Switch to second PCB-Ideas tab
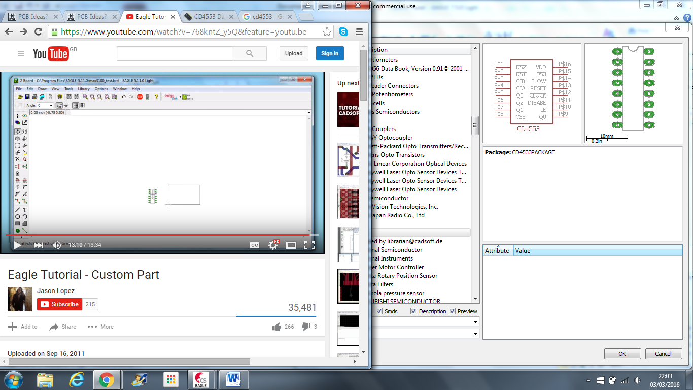 point(92,17)
